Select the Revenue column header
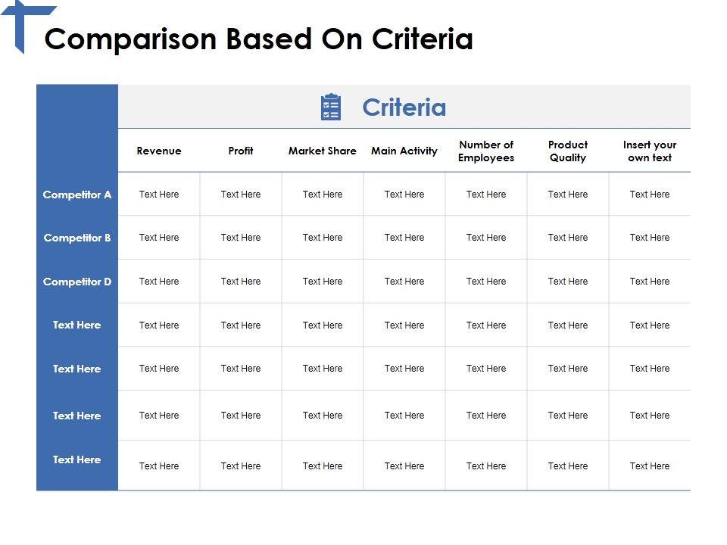 159,151
